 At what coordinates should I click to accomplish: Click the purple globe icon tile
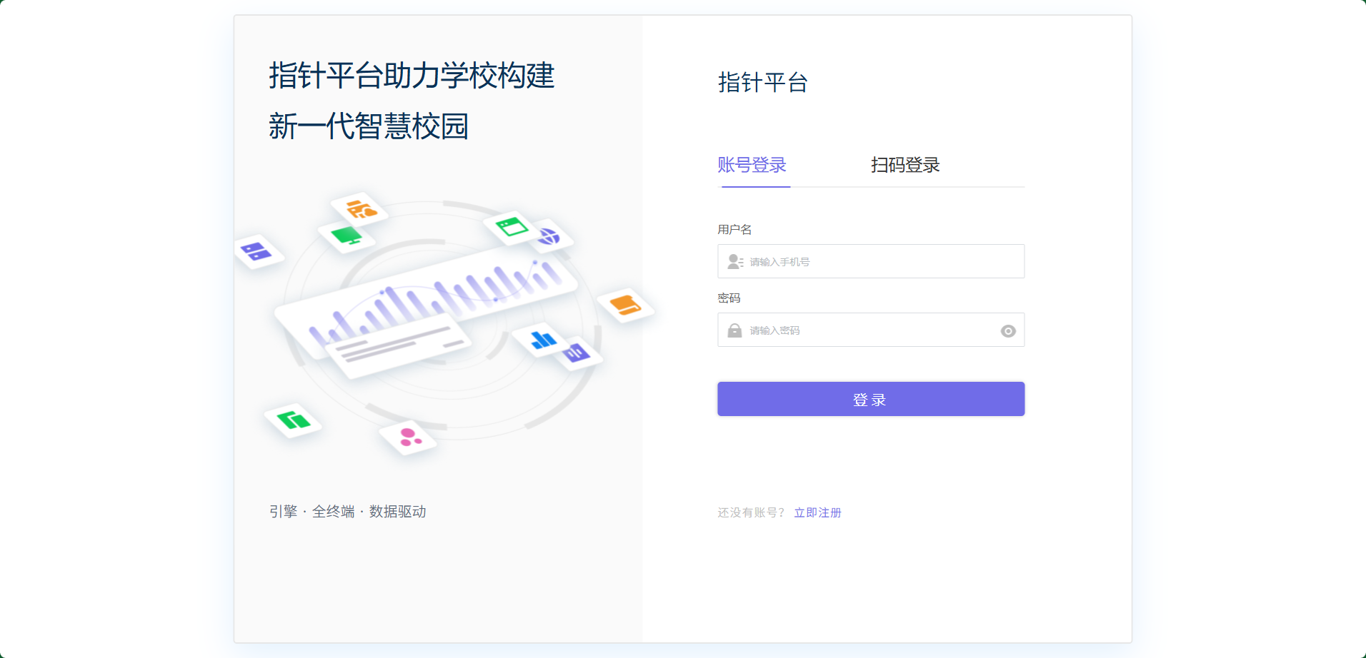coord(549,236)
